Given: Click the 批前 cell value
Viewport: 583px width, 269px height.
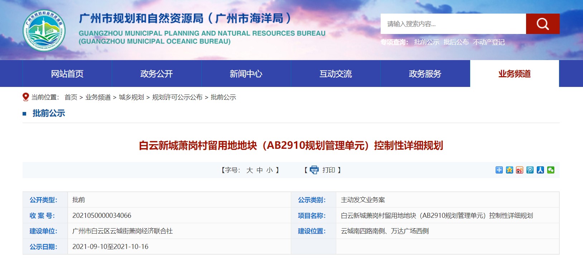Looking at the screenshot, I should coord(78,200).
